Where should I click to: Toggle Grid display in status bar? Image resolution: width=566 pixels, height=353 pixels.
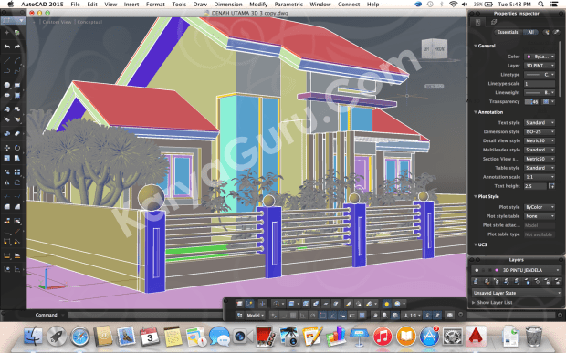[x=293, y=316]
